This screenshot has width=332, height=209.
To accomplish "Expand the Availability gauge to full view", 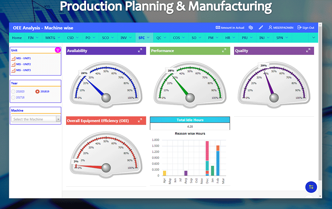I will pos(140,50).
